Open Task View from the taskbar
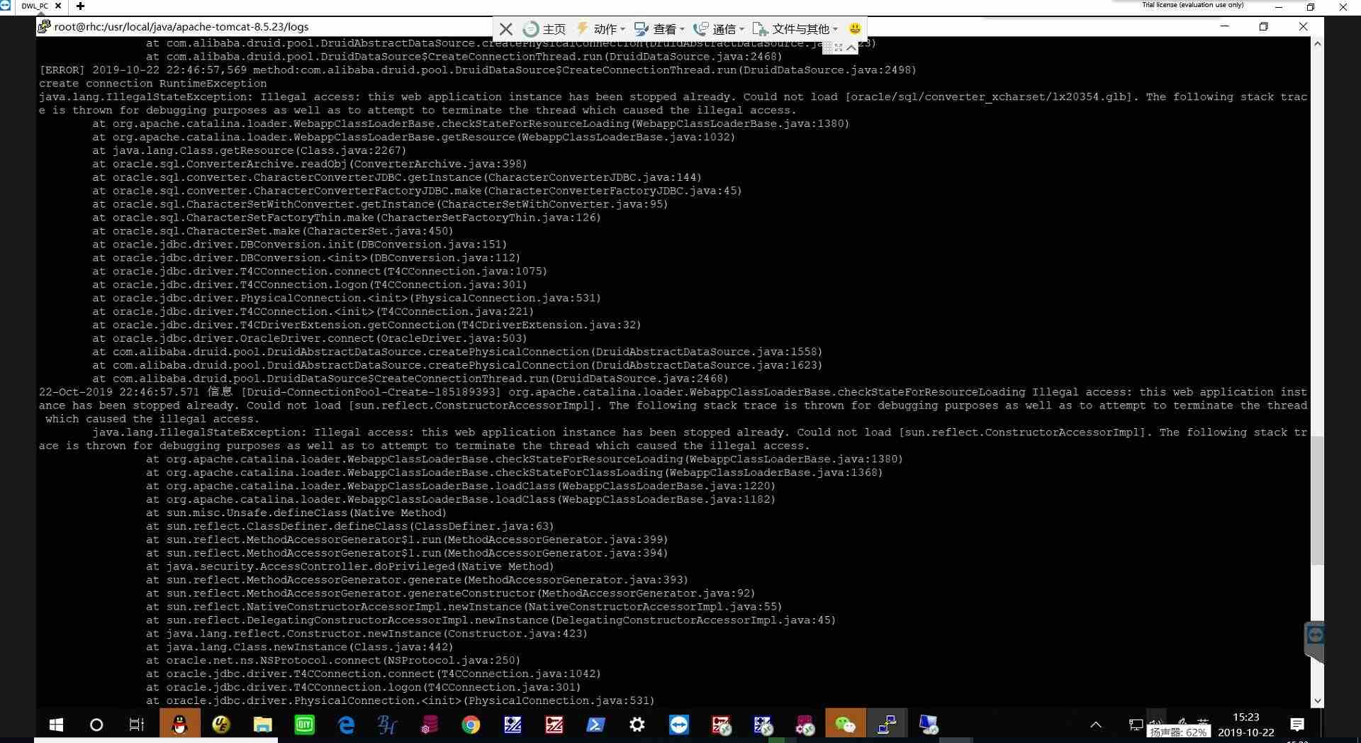 pyautogui.click(x=136, y=725)
